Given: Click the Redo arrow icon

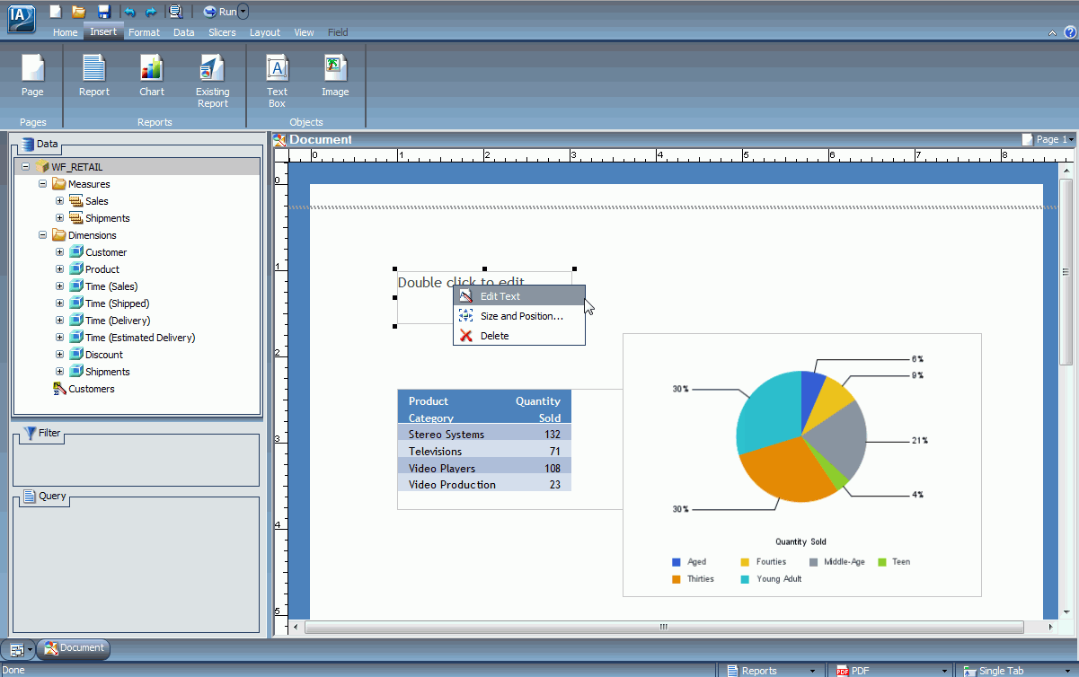Looking at the screenshot, I should (x=150, y=12).
